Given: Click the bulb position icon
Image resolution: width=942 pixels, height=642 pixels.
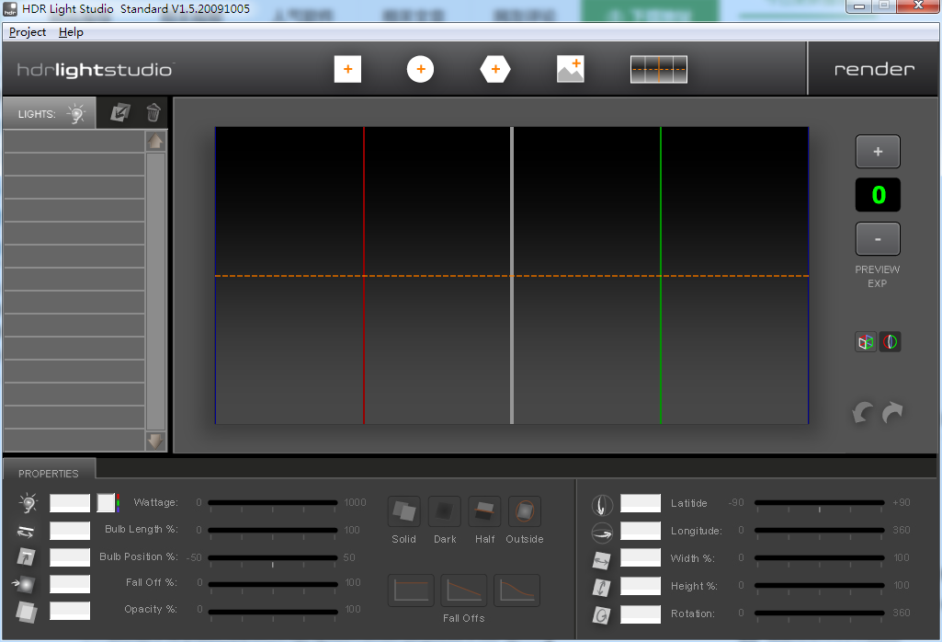Looking at the screenshot, I should [x=26, y=557].
